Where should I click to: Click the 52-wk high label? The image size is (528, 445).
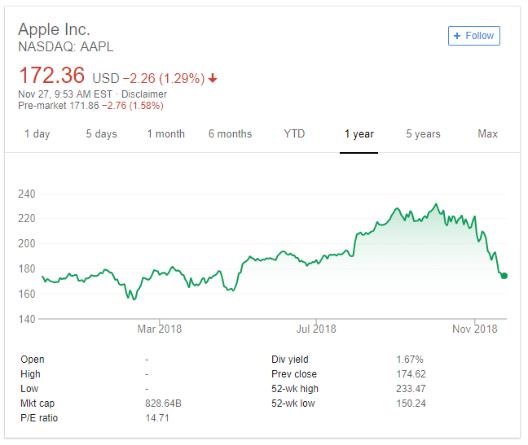295,389
